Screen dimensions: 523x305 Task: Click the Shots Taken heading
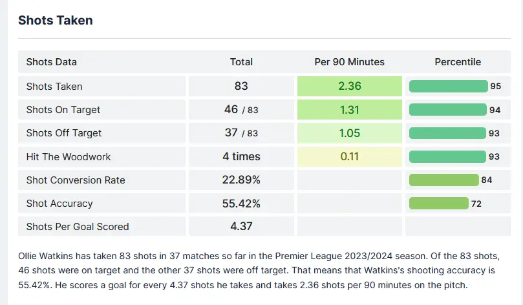pyautogui.click(x=56, y=21)
